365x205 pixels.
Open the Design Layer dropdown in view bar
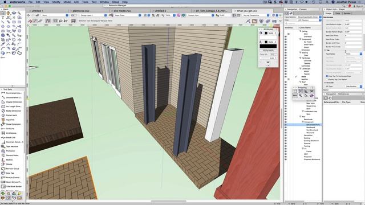[x=93, y=15]
